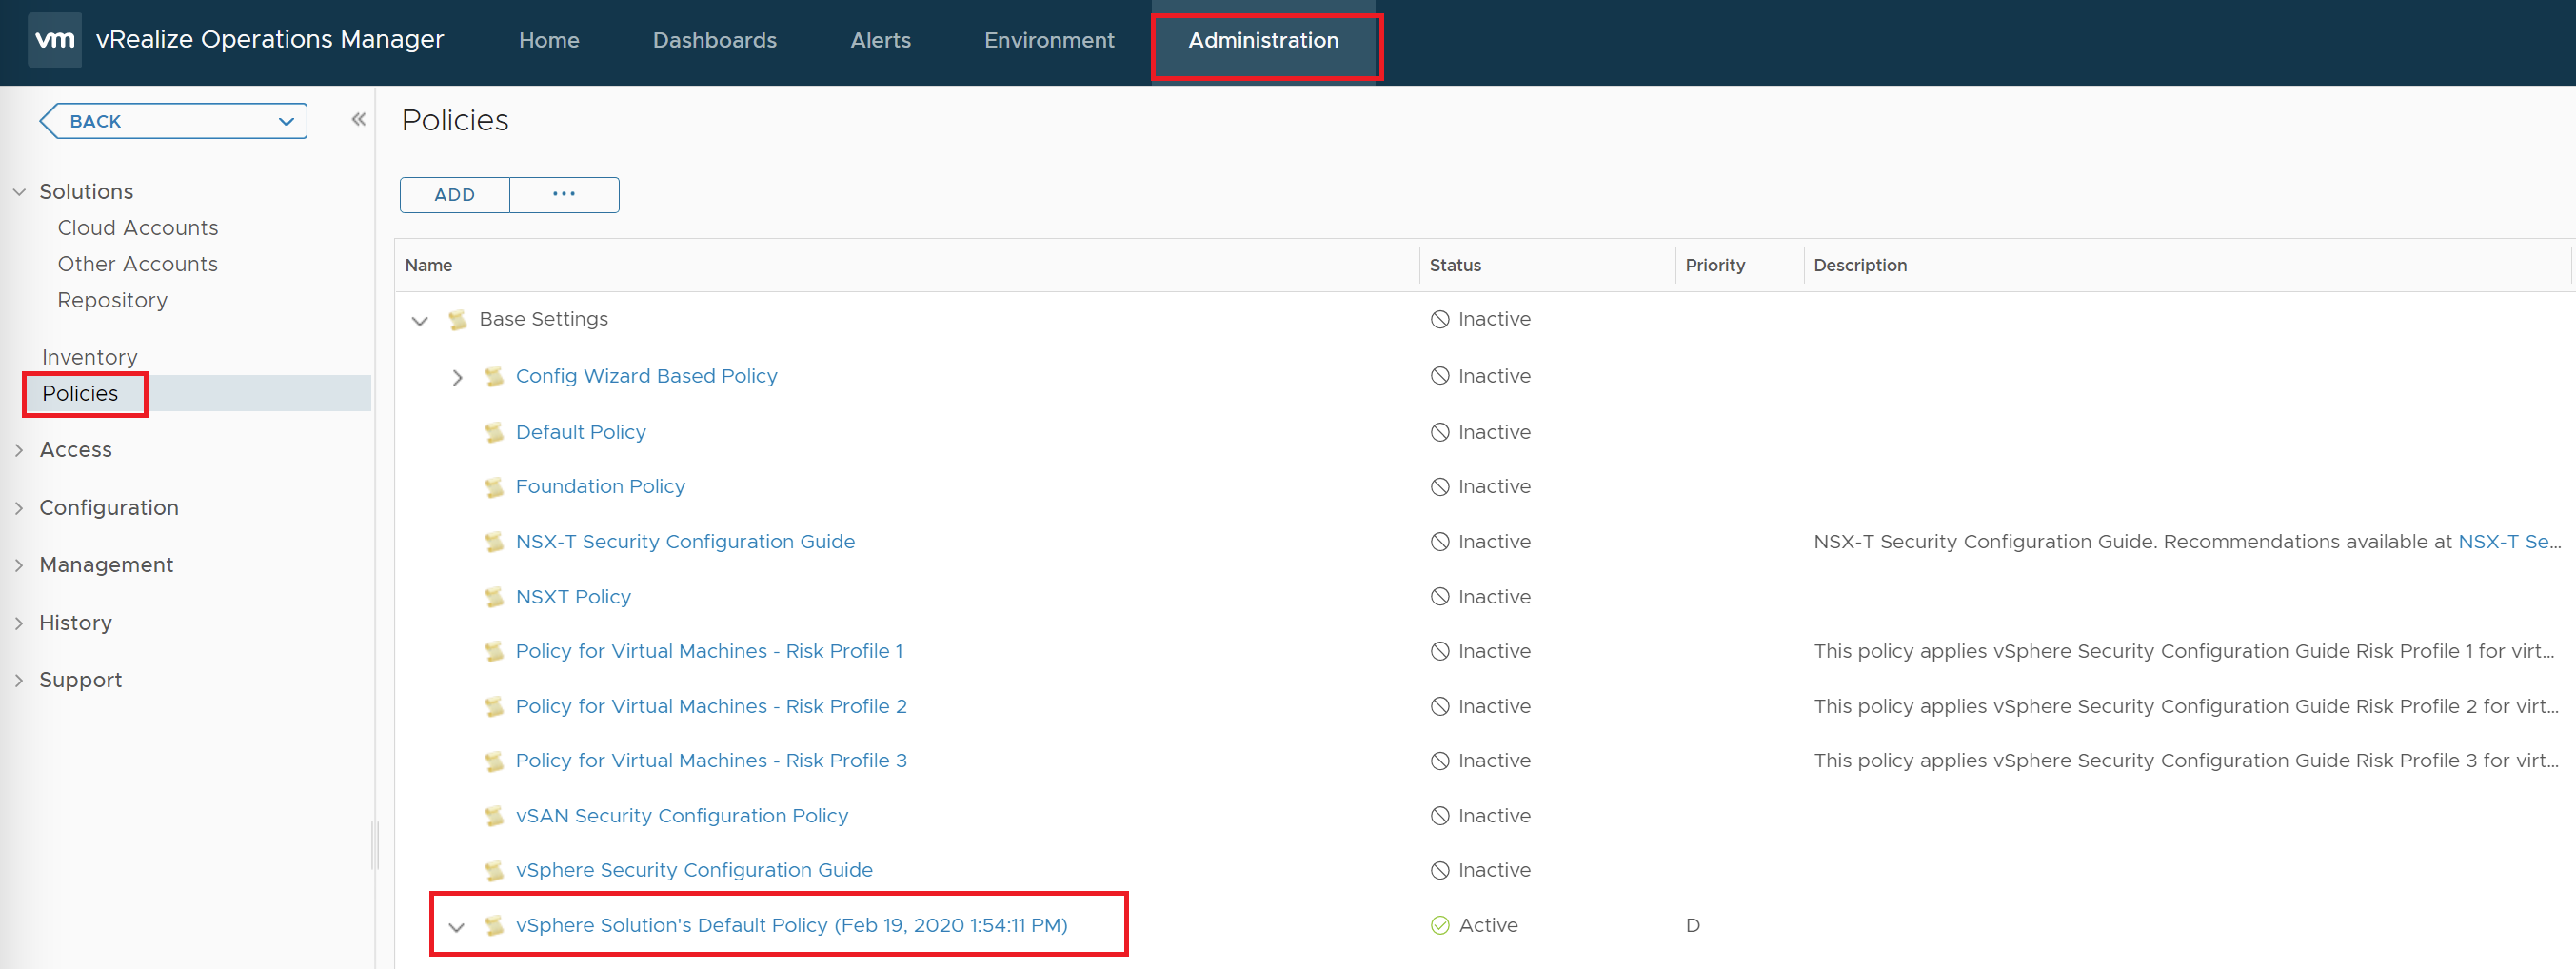Click Risk Profile 2 policy icon

click(494, 707)
